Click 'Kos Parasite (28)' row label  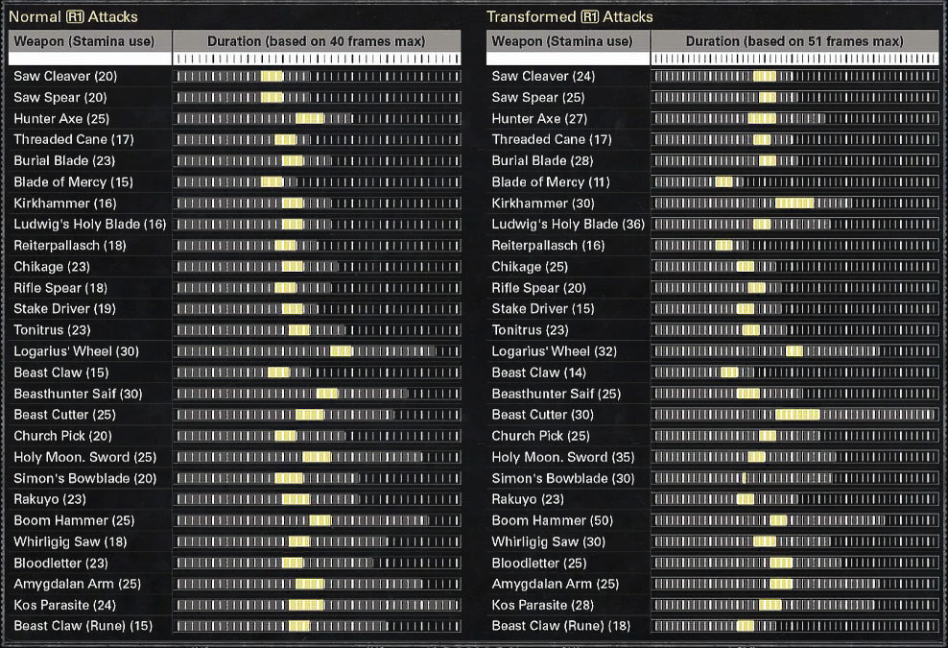coord(543,605)
